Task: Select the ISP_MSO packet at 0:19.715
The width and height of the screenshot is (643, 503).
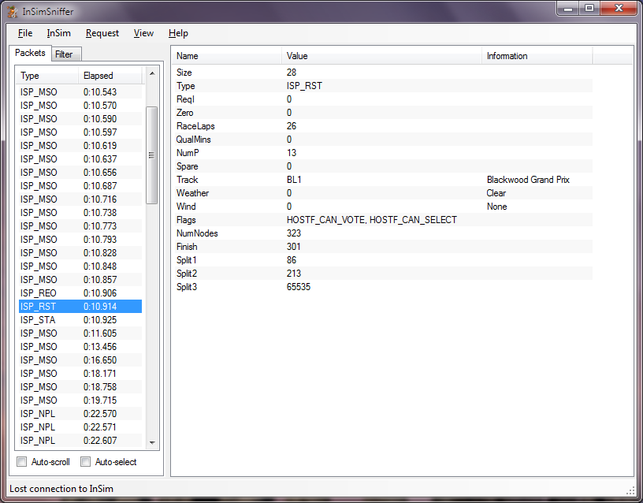Action: tap(80, 401)
